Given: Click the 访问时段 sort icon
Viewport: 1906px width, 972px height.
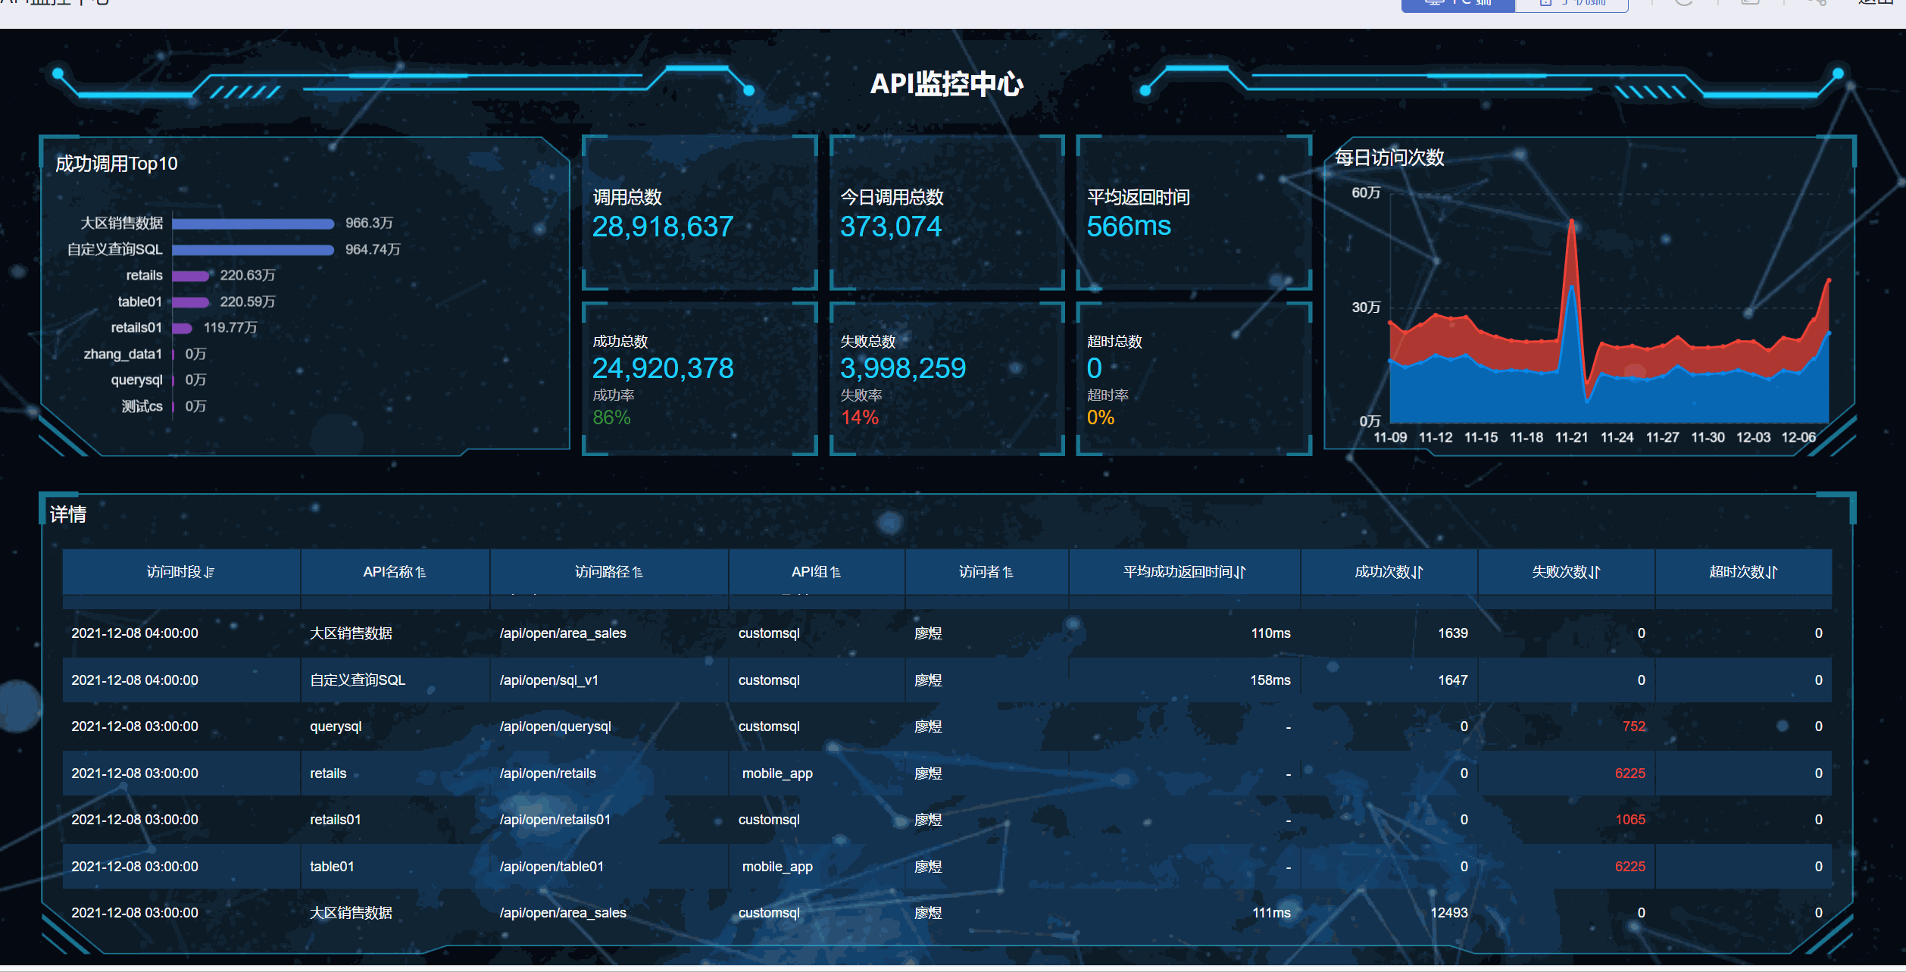Looking at the screenshot, I should (x=210, y=573).
